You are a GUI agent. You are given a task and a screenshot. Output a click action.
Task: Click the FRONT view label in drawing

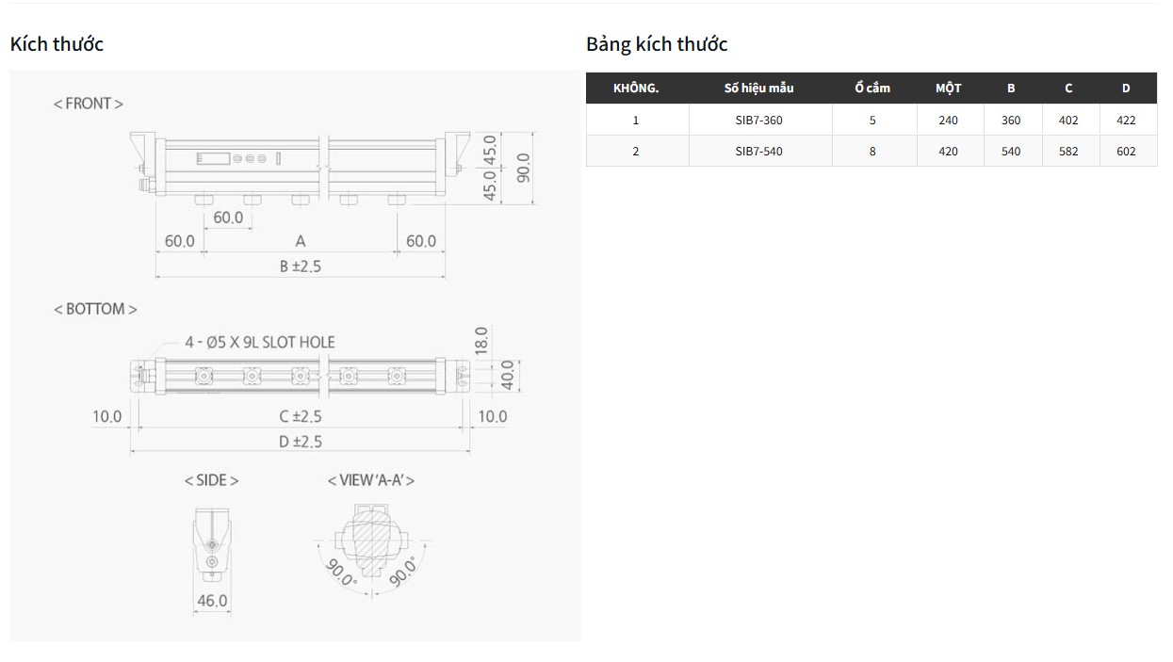click(88, 104)
